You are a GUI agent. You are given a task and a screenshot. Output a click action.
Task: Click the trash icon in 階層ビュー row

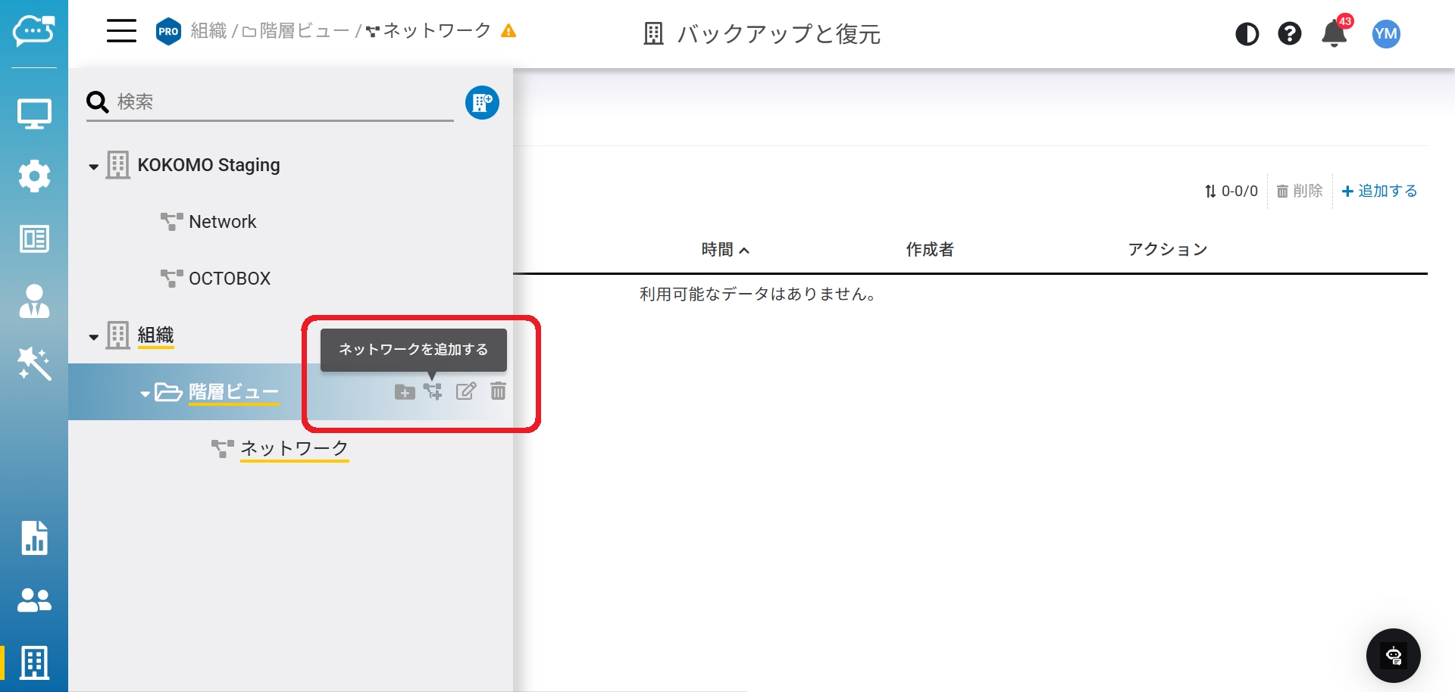point(498,391)
